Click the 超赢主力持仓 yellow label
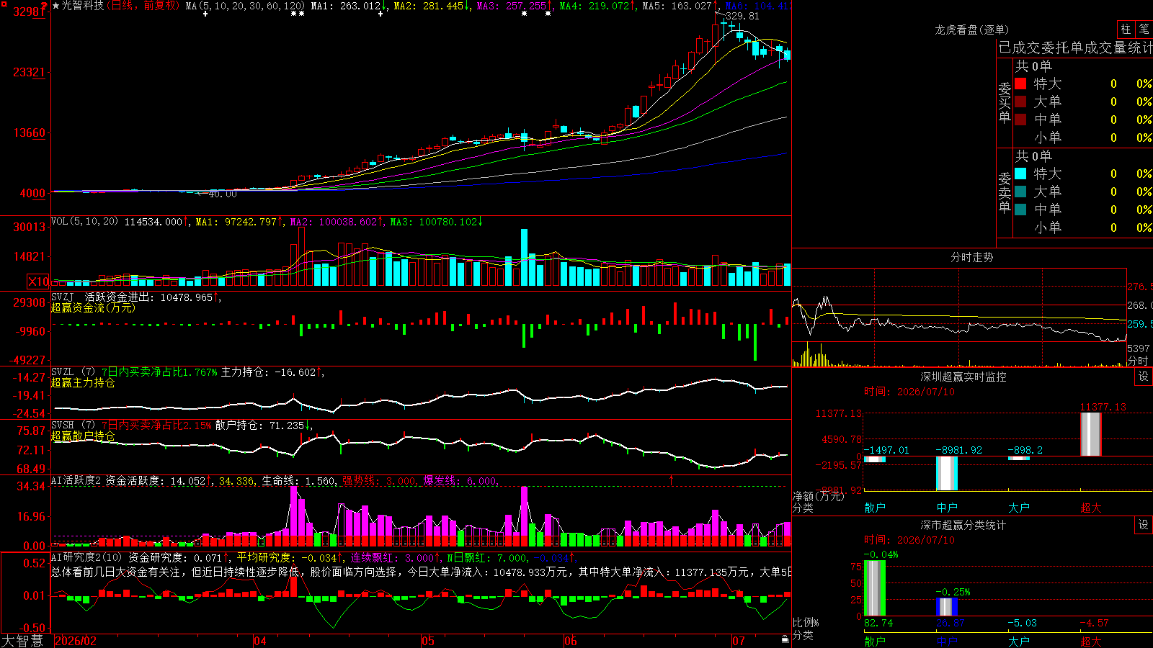1153x648 pixels. coord(83,382)
